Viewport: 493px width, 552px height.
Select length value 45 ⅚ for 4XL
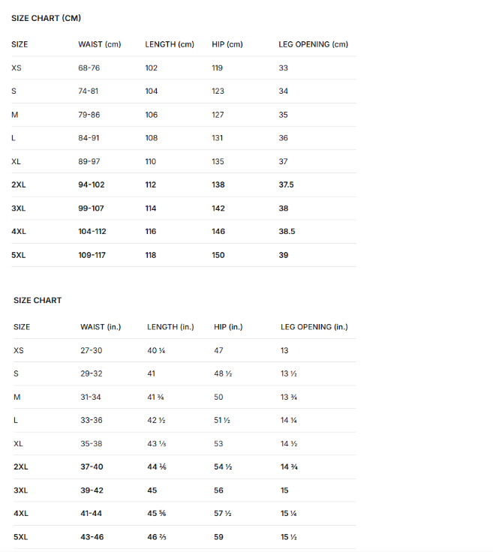157,514
